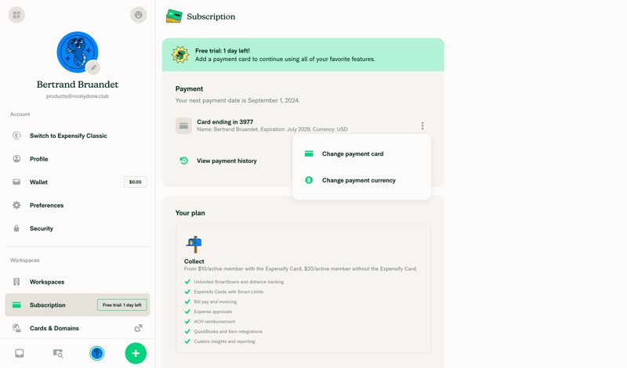This screenshot has height=368, width=627.
Task: Open the QR code share icon
Action: pos(16,15)
